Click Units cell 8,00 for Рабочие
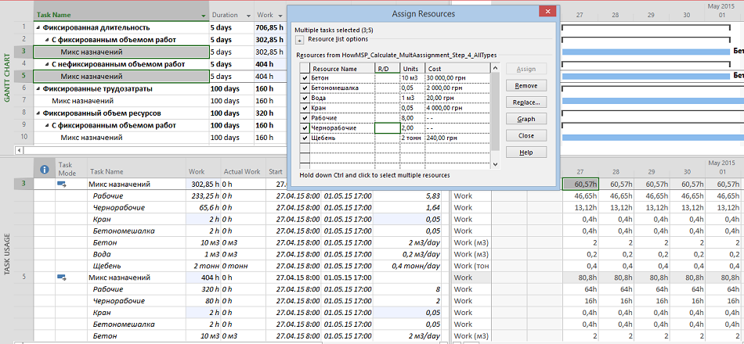Viewport: 744px width, 344px height. point(412,117)
